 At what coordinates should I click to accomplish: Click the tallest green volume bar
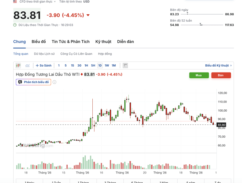85,162
